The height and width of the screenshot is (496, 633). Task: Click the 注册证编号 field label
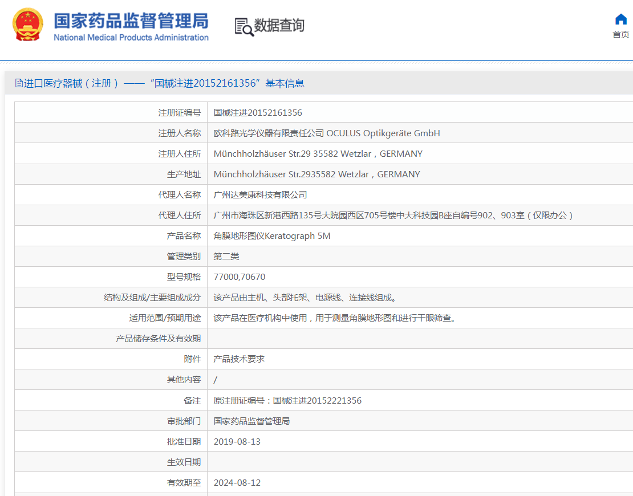(179, 113)
